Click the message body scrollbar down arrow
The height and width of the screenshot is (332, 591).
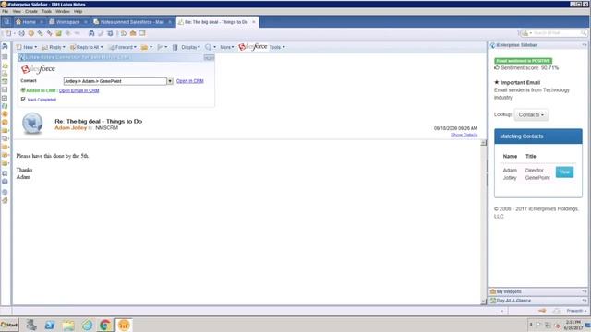click(484, 302)
